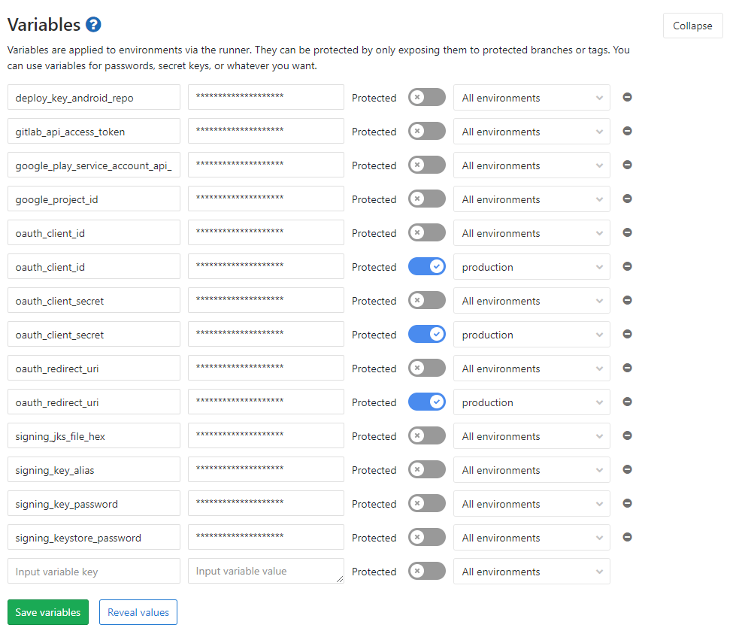
Task: Delete the signing_jks_file_hex variable row
Action: [x=627, y=435]
